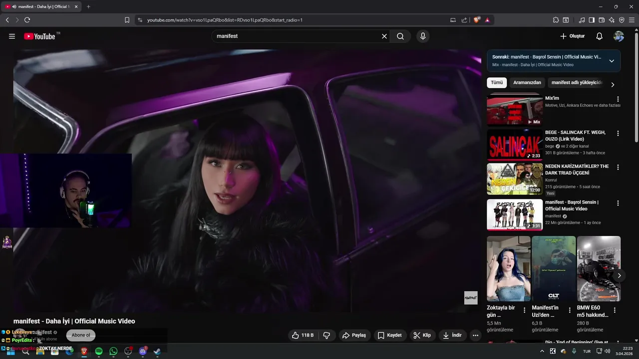Show next filter chips with arrow
Screen dimensions: 639x359
(x=613, y=84)
